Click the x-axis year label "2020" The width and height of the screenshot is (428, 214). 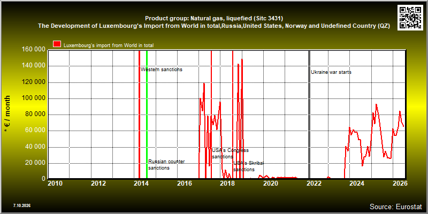(x=271, y=184)
